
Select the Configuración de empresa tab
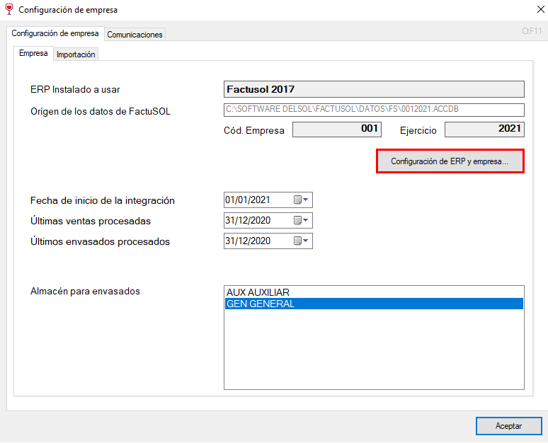55,33
